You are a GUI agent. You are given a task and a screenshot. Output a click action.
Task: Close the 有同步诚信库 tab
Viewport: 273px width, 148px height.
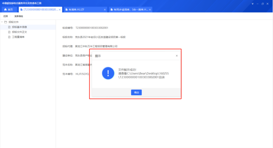click(150, 10)
